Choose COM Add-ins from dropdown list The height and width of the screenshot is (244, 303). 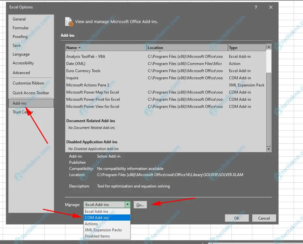click(107, 217)
